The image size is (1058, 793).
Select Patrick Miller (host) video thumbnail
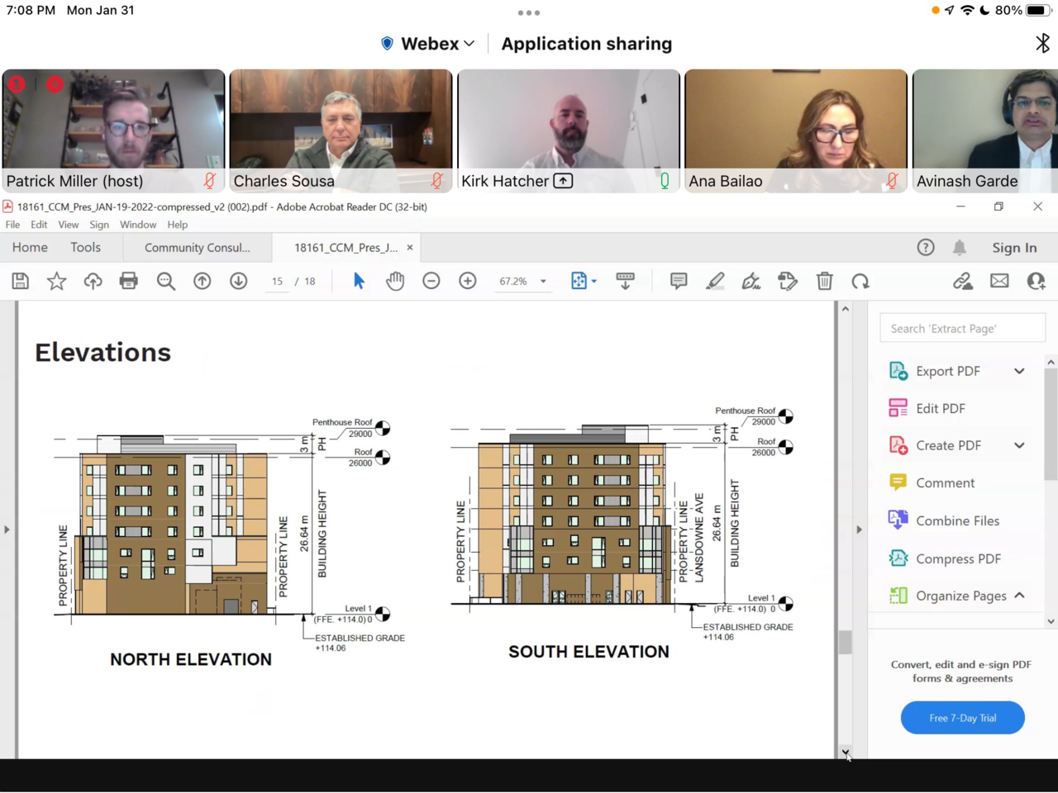tap(113, 131)
